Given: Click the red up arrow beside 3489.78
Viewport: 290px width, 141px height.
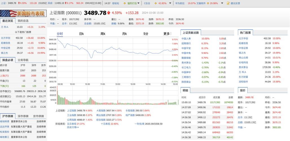Looking at the screenshot, I should tap(109, 13).
